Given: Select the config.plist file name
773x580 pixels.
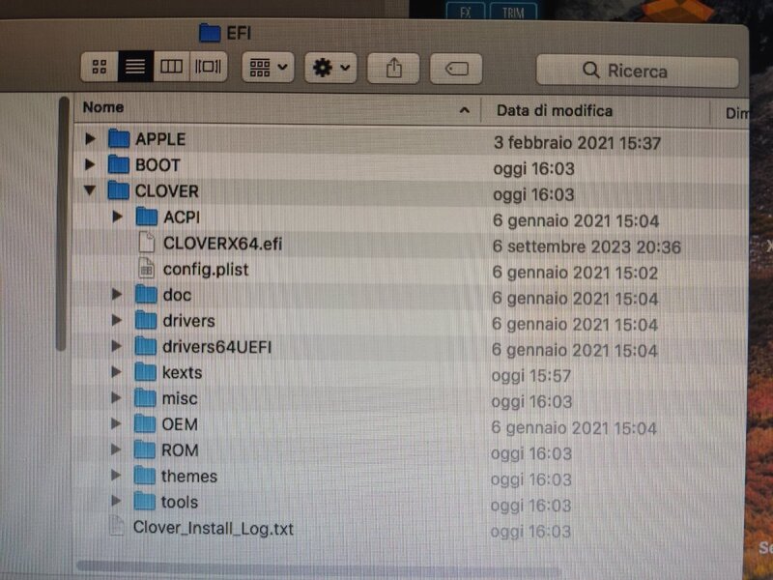Looking at the screenshot, I should point(206,270).
